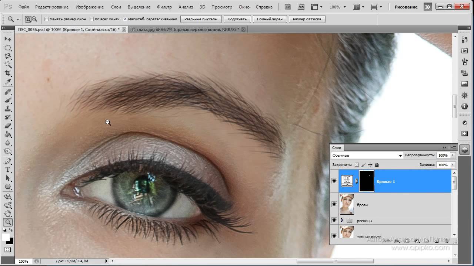
Task: Open the 'Изображение' menu
Action: (90, 7)
